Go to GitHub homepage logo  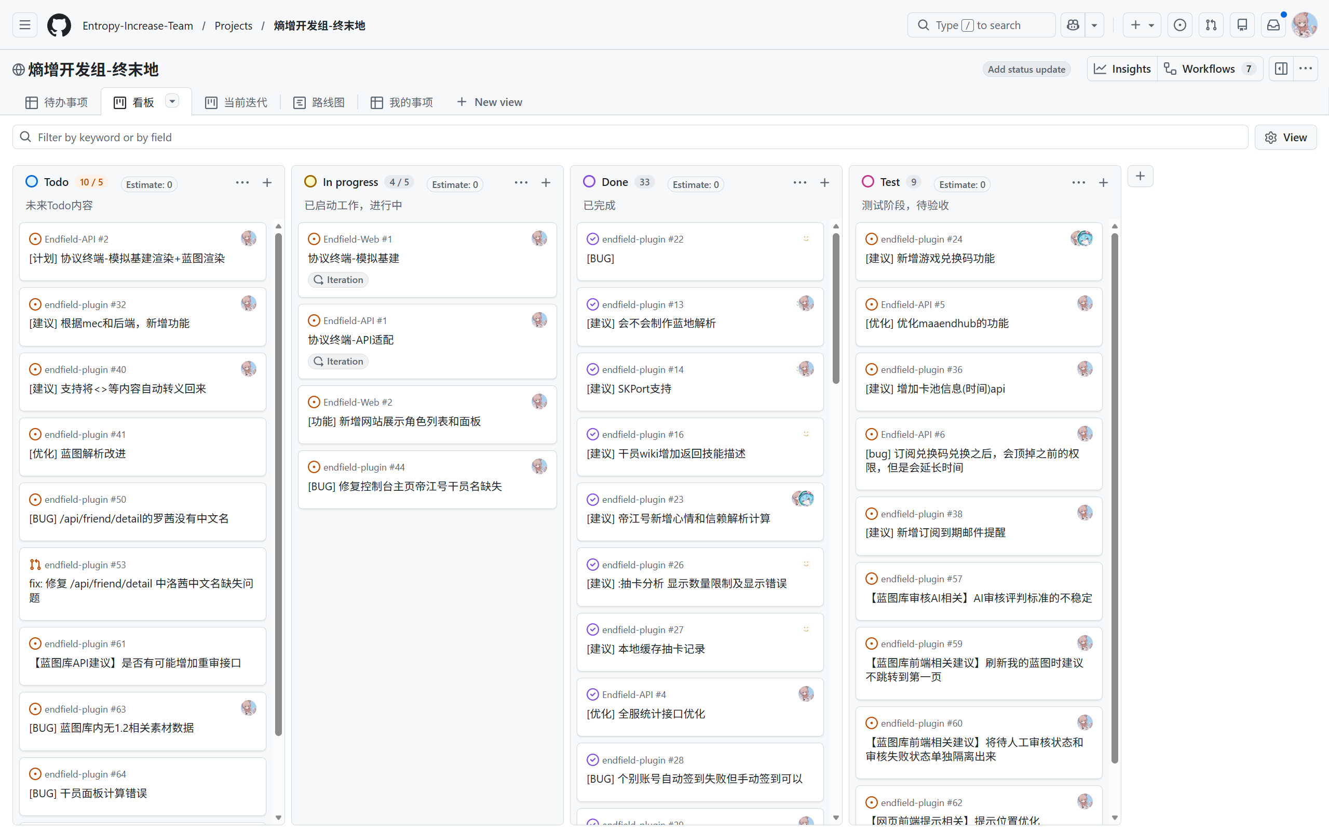tap(59, 25)
